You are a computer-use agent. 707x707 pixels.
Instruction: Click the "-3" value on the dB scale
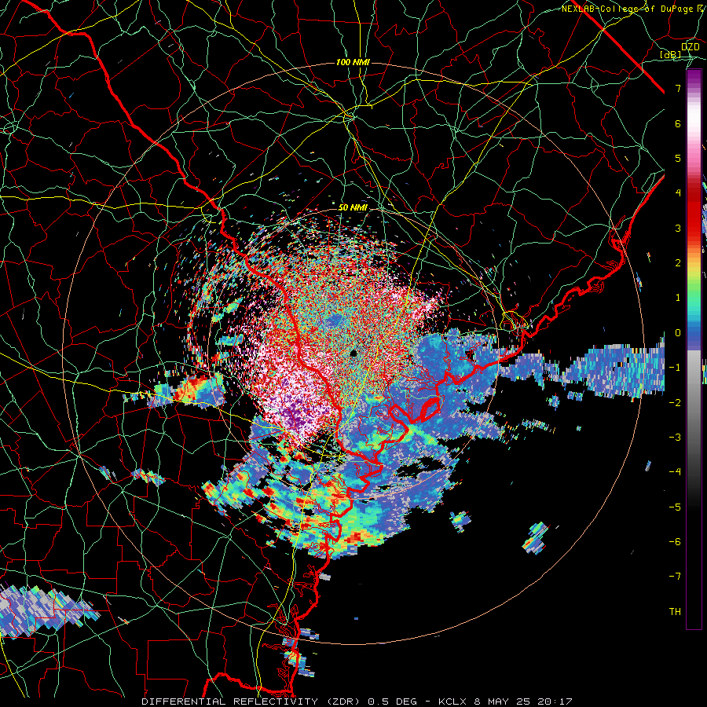[675, 438]
